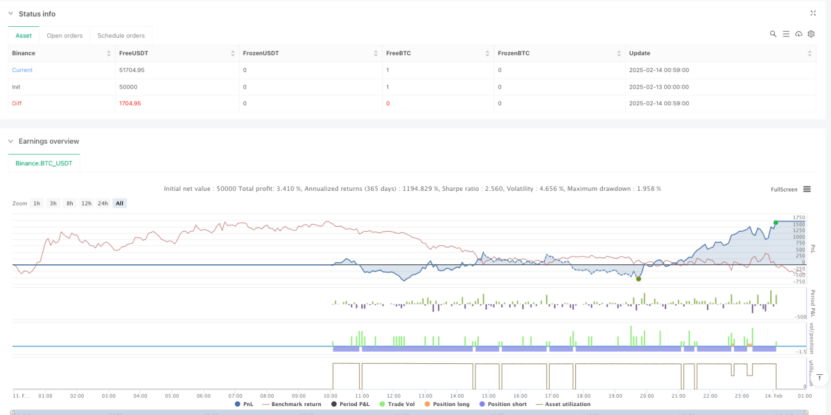The height and width of the screenshot is (415, 831).
Task: Set chart zoom to All
Action: pos(120,203)
